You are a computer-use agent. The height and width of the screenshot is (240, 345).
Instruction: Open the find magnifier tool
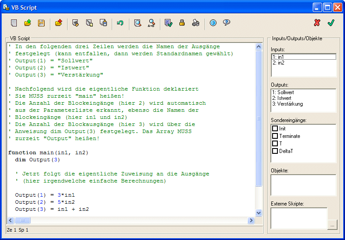click(137, 23)
